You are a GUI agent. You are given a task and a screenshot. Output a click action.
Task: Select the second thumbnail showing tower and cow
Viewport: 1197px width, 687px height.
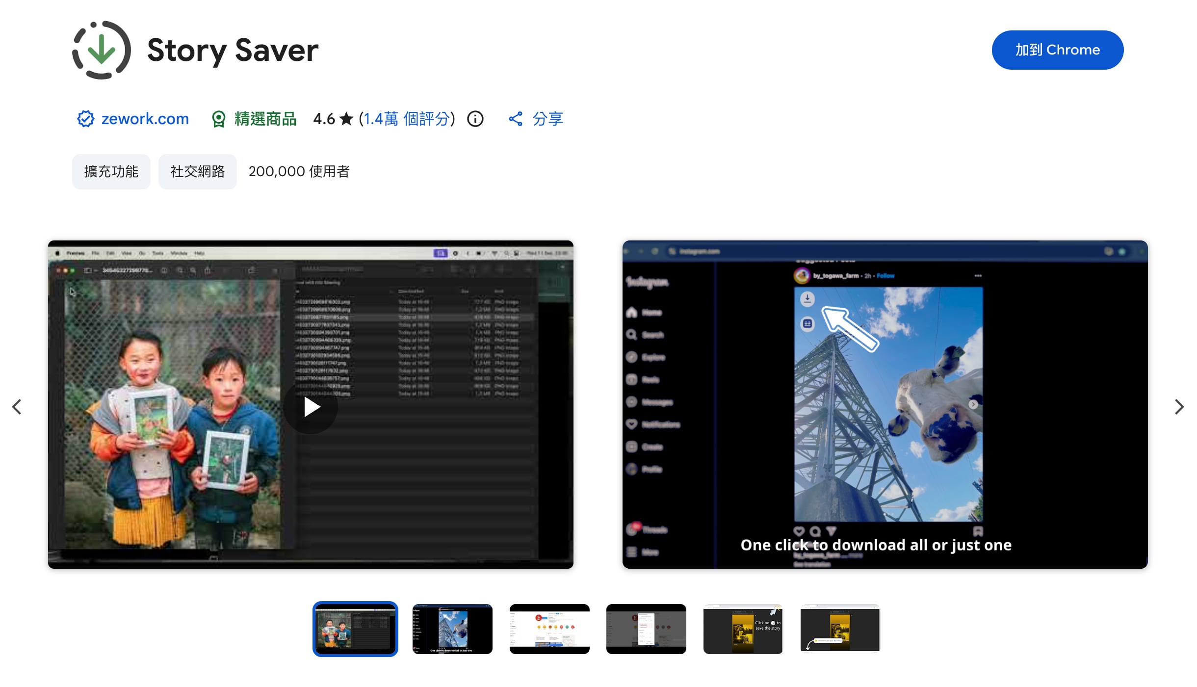(452, 629)
